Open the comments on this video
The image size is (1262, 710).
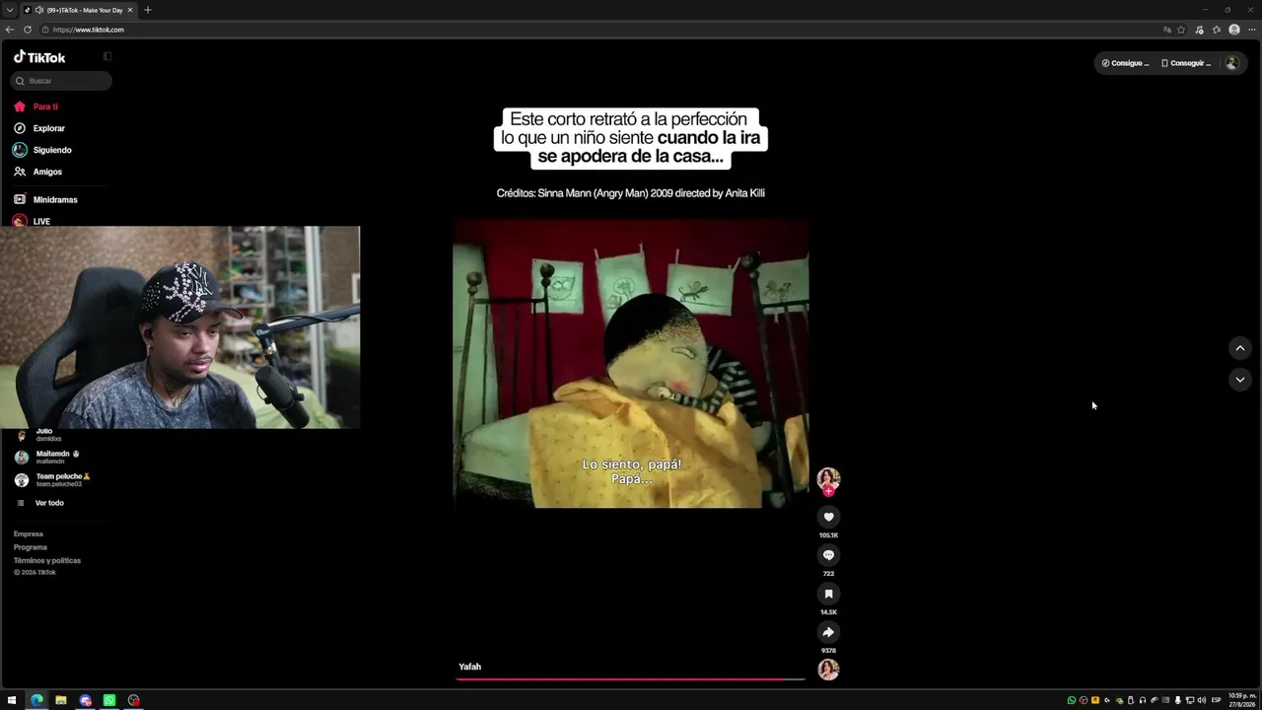[x=828, y=555]
